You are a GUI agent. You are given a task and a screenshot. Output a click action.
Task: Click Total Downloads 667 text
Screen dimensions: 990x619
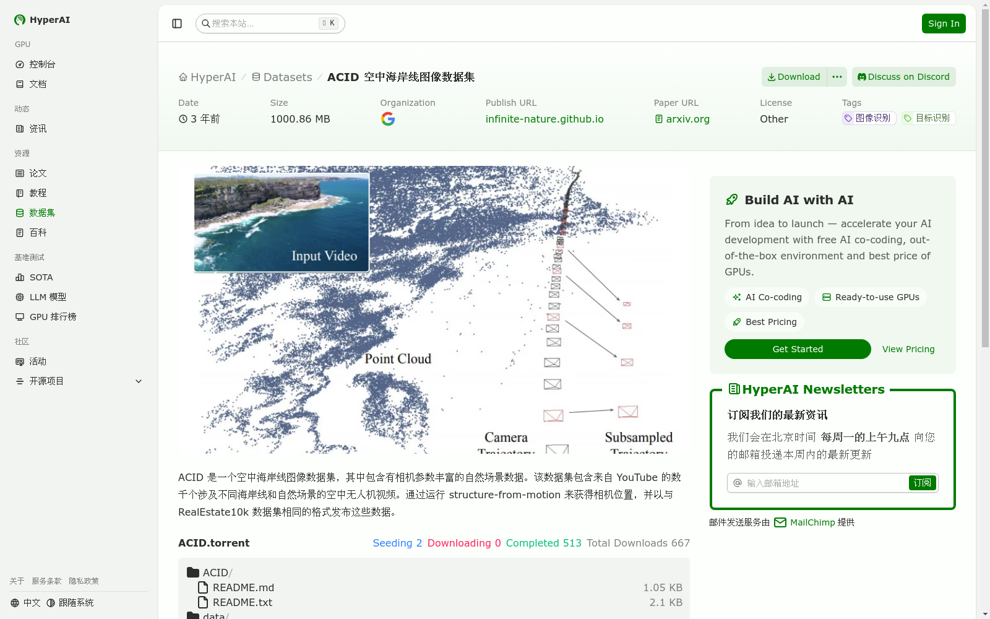click(x=638, y=543)
